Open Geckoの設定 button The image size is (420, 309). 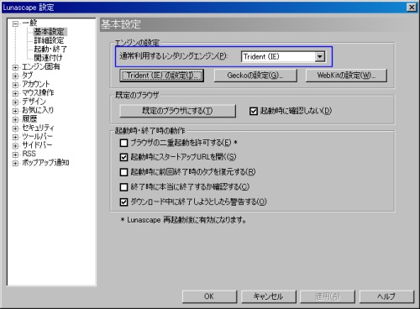click(x=255, y=76)
